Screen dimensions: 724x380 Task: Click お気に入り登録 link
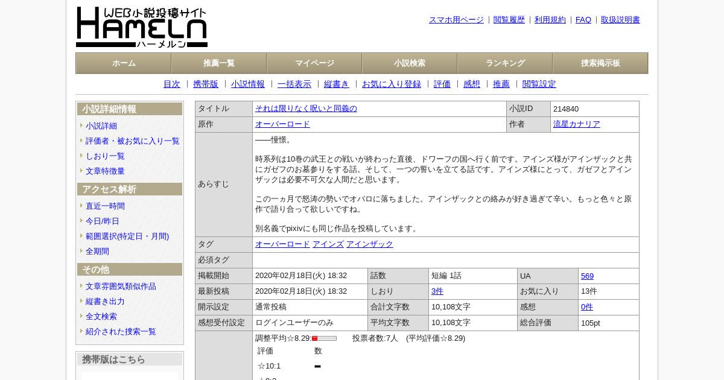point(392,84)
